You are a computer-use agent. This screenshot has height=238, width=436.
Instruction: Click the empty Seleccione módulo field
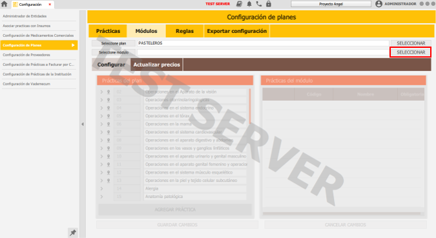tap(263, 52)
